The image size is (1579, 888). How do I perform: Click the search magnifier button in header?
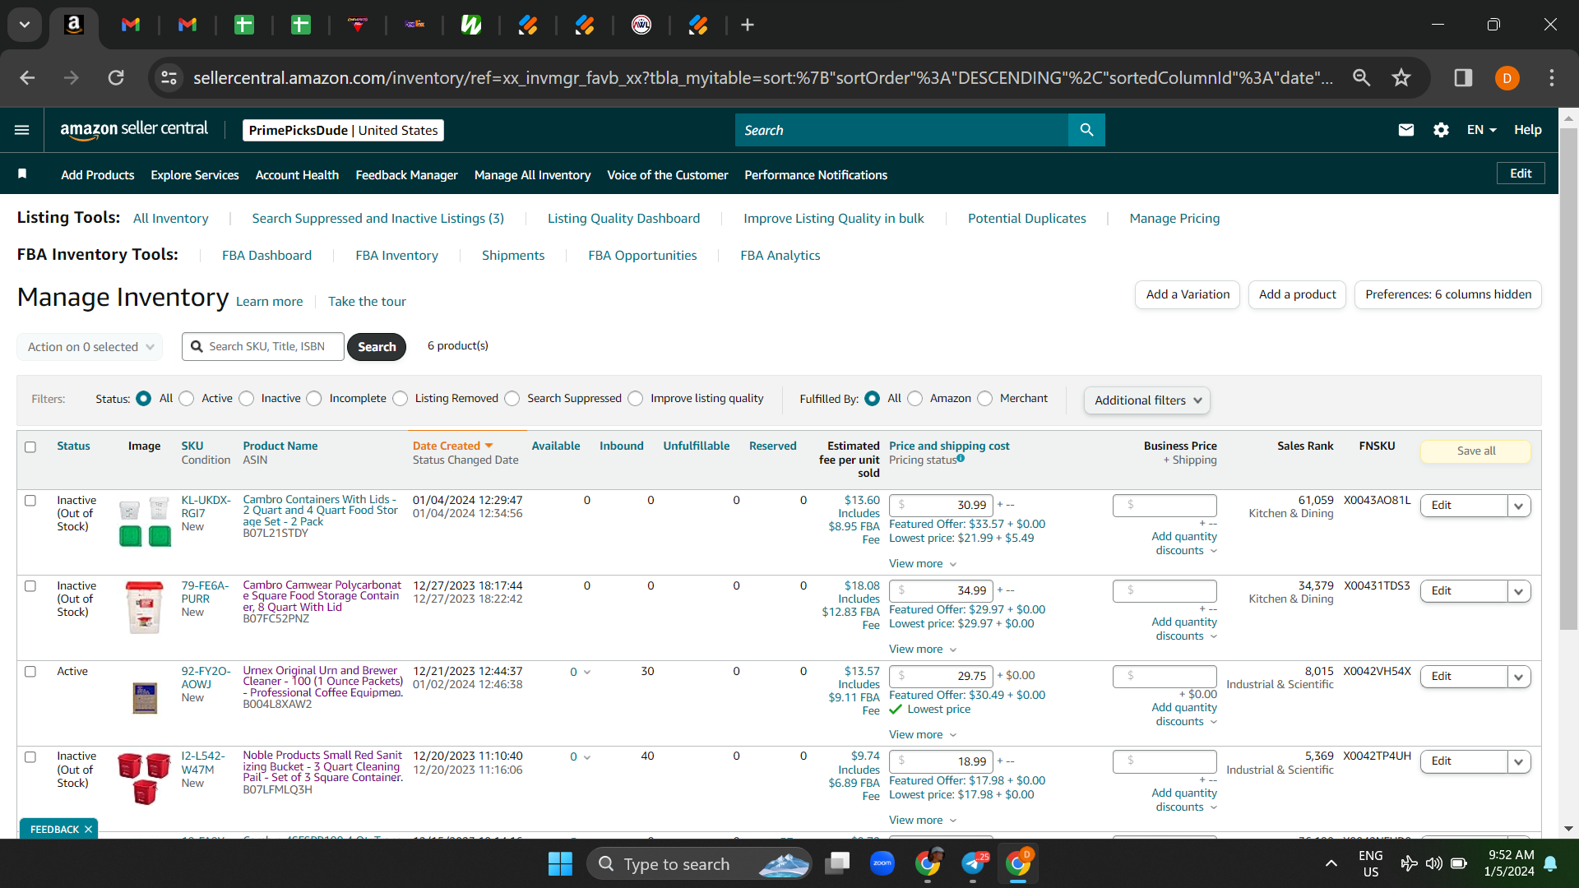tap(1086, 130)
